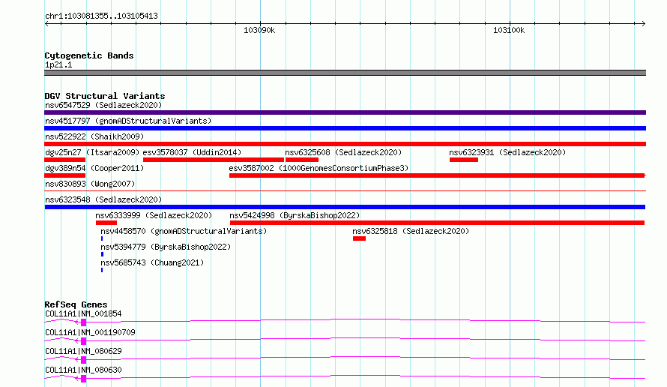
Task: Click the left arrowhead of the ruler
Action: pyautogui.click(x=46, y=24)
